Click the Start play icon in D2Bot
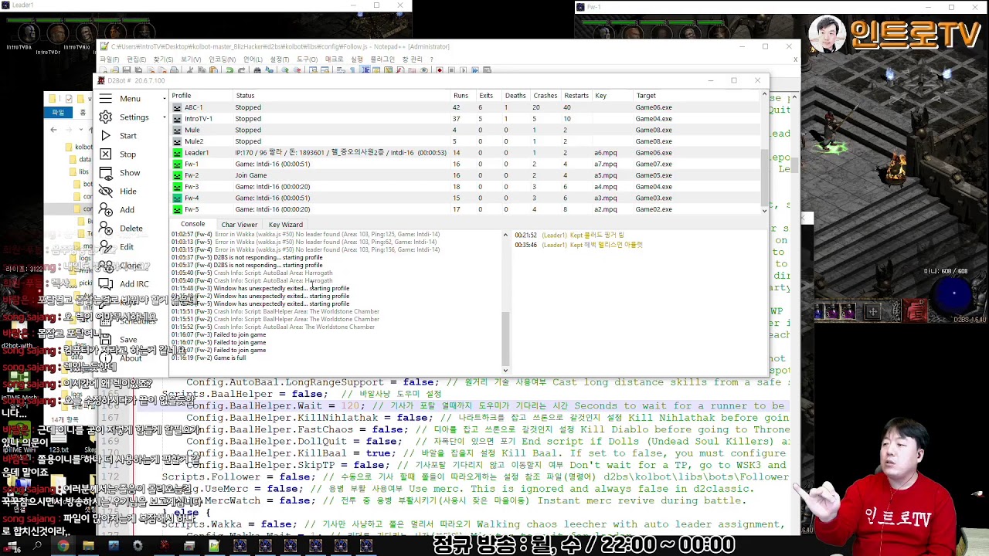Viewport: 989px width, 556px height. 105,136
